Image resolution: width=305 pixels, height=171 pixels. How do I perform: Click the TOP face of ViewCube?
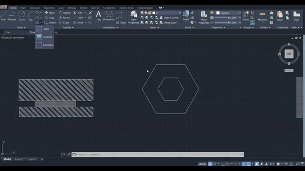pyautogui.click(x=289, y=54)
